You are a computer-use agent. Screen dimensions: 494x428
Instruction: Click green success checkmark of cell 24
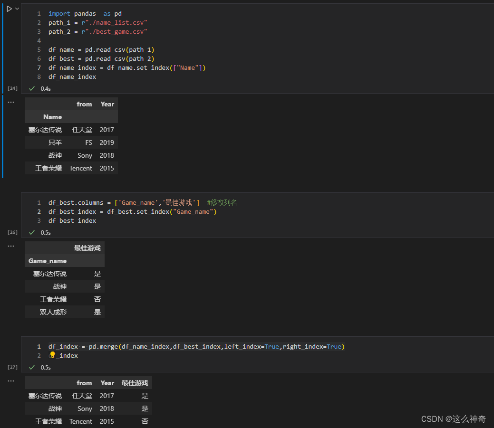pyautogui.click(x=32, y=88)
